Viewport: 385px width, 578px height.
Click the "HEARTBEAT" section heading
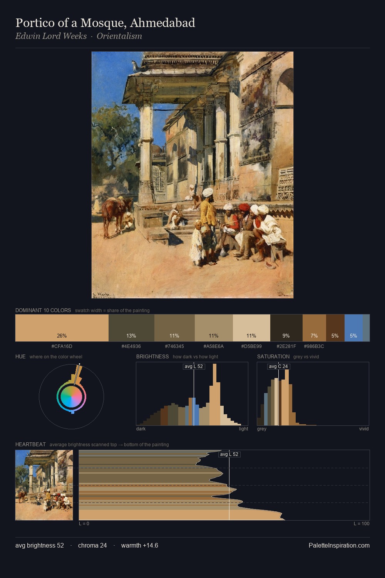[x=30, y=444]
